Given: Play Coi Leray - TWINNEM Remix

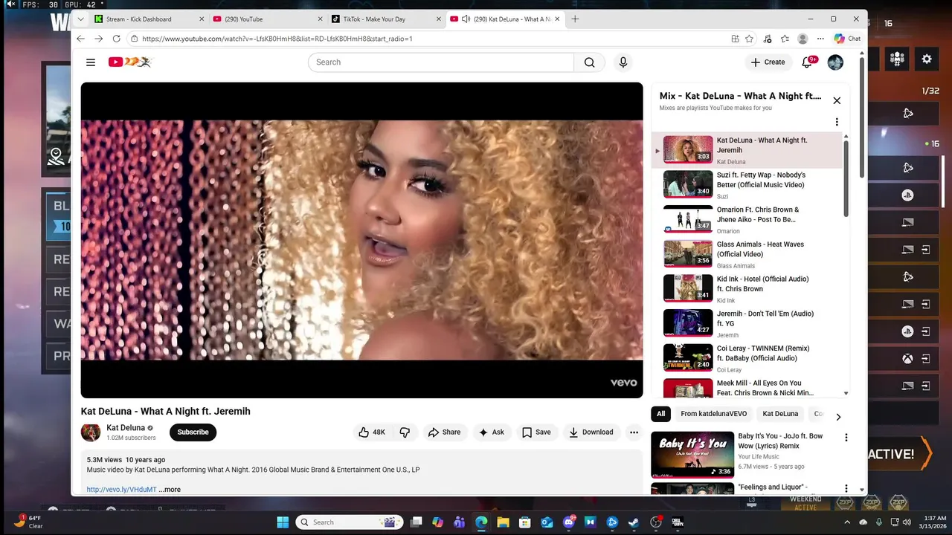Looking at the screenshot, I should click(747, 358).
